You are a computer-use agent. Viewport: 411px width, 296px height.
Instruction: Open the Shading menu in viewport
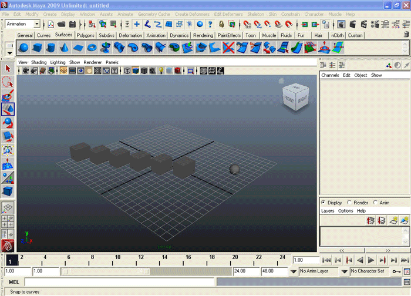[x=39, y=62]
